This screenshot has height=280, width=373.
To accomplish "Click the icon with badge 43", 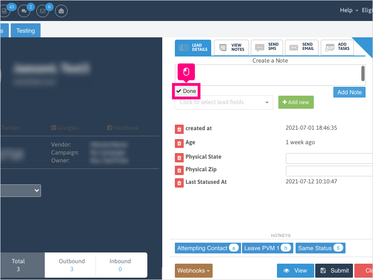I will pyautogui.click(x=5, y=11).
